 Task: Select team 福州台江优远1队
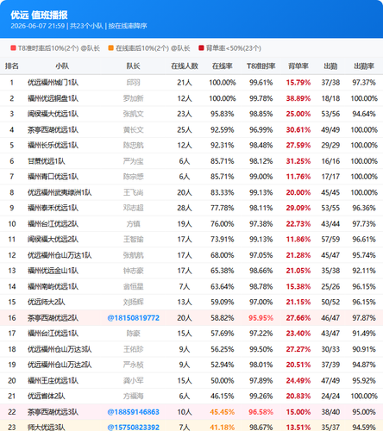[x=53, y=334]
